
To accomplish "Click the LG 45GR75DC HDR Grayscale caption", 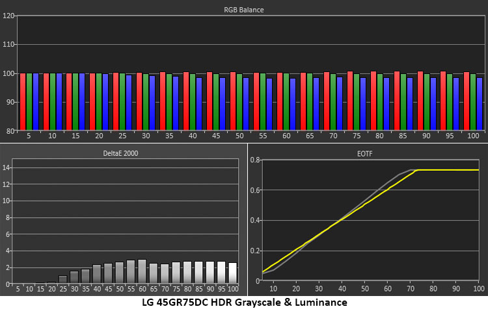I will point(244,302).
